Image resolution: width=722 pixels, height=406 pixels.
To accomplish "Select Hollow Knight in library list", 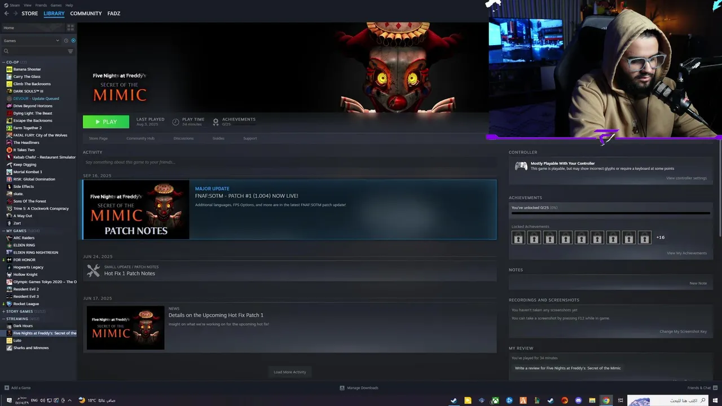I will [x=25, y=275].
